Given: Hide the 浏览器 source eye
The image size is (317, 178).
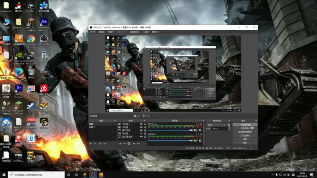Looking at the screenshot, I should (x=141, y=127).
